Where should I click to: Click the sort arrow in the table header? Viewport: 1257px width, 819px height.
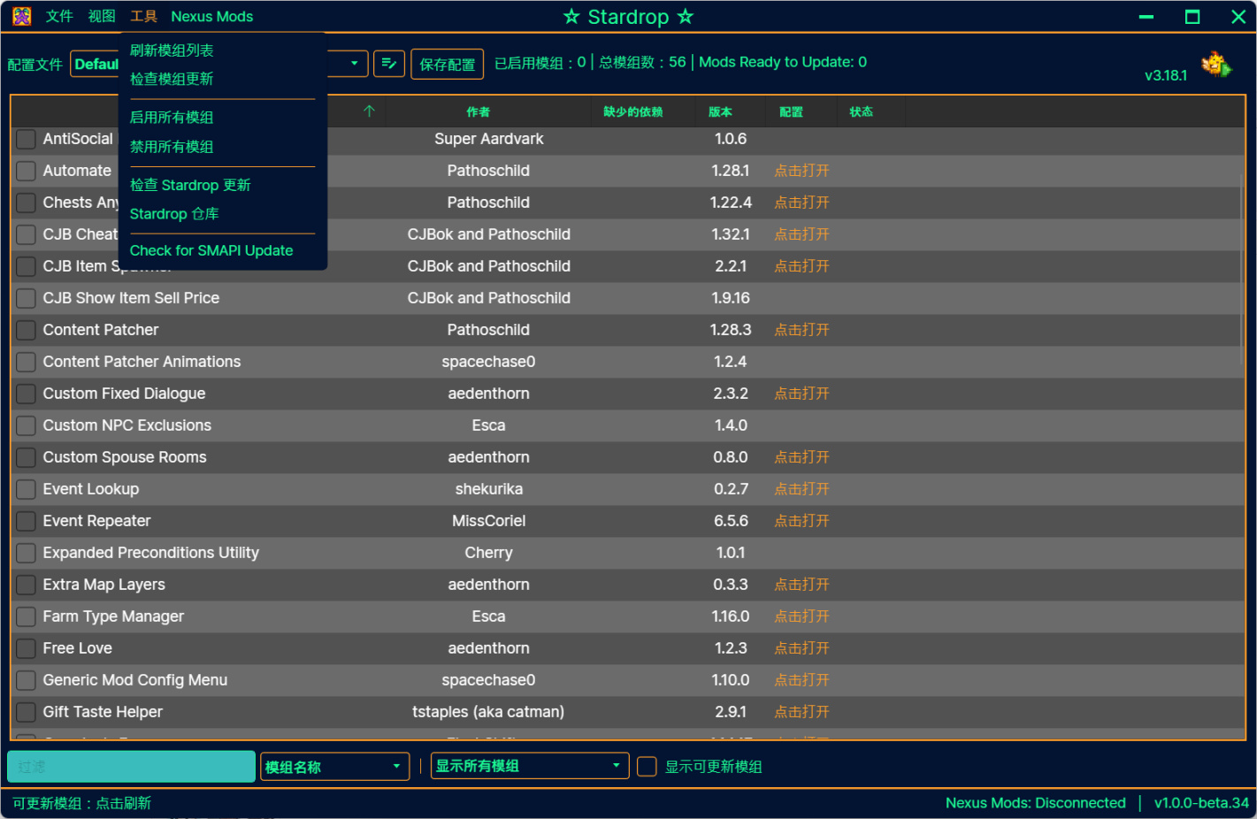click(x=369, y=111)
